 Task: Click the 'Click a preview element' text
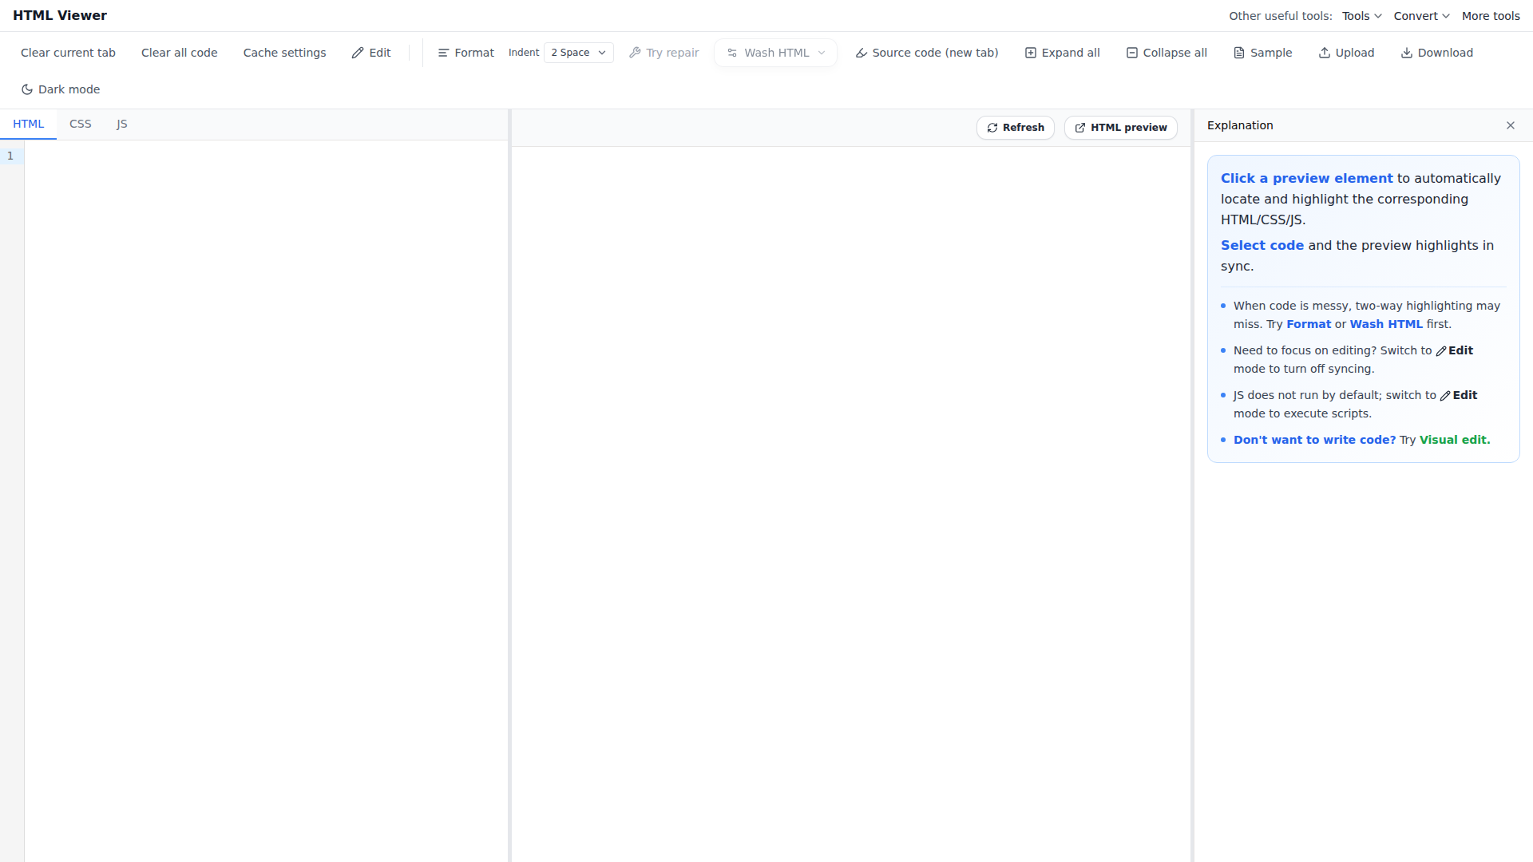tap(1306, 179)
